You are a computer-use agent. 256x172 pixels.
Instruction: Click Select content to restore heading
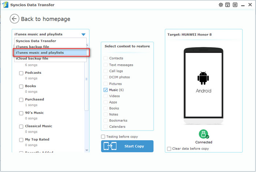point(127,46)
